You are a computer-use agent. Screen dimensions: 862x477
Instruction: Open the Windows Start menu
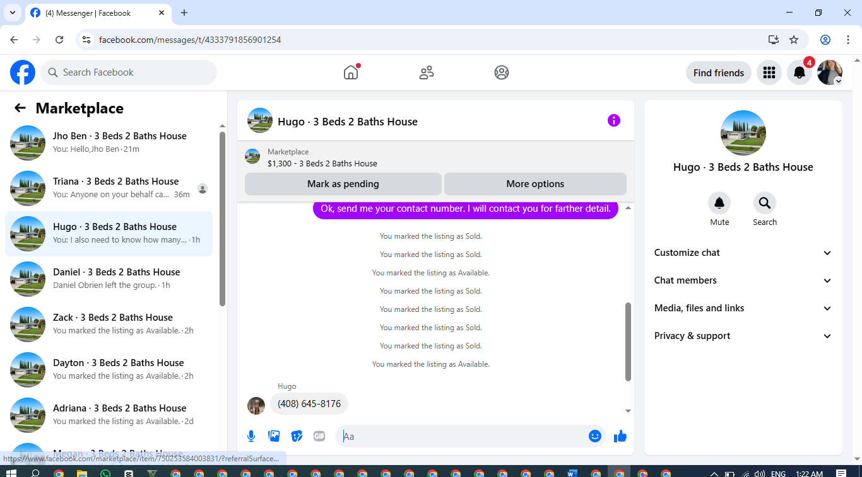pos(11,473)
